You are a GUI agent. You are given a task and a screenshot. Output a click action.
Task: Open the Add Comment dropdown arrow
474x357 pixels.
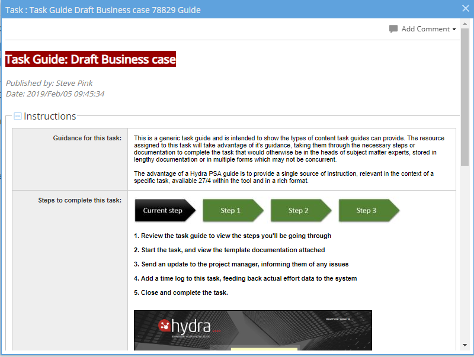tap(454, 29)
